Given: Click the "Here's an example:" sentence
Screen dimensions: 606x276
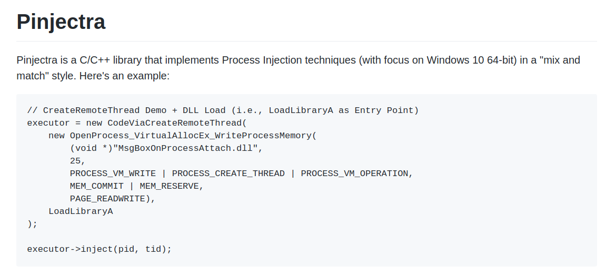Looking at the screenshot, I should click(124, 76).
